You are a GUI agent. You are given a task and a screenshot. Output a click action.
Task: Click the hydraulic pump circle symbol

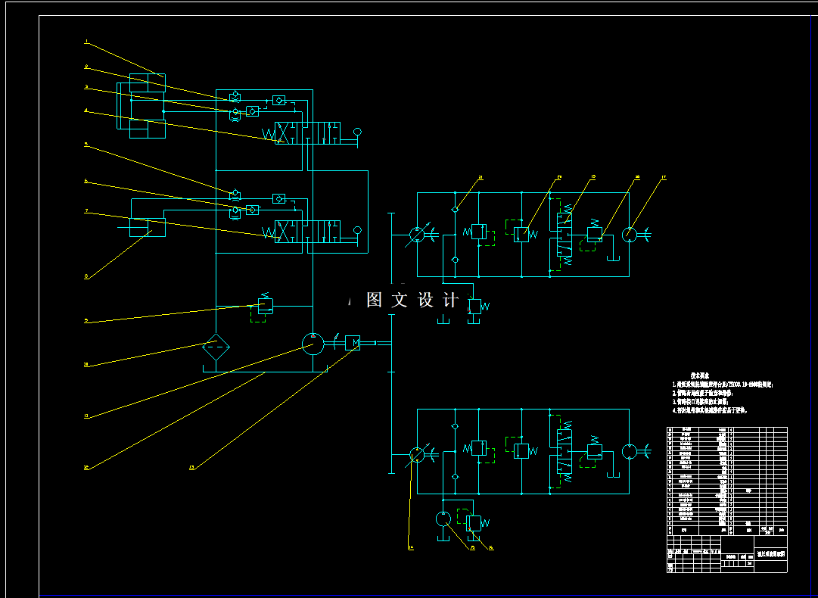[x=313, y=342]
